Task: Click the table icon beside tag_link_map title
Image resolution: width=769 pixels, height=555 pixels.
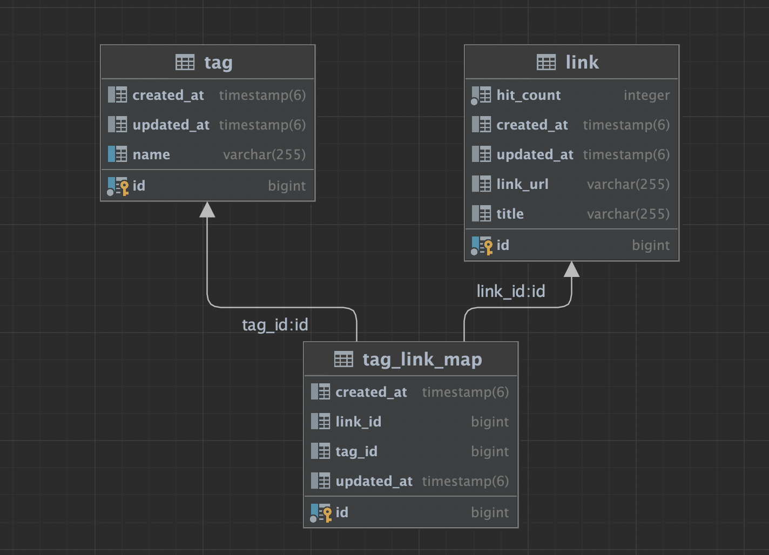Action: [x=343, y=359]
